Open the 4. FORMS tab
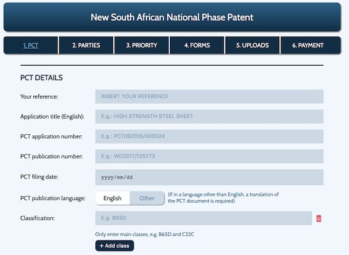This screenshot has height=255, width=349. [x=197, y=45]
